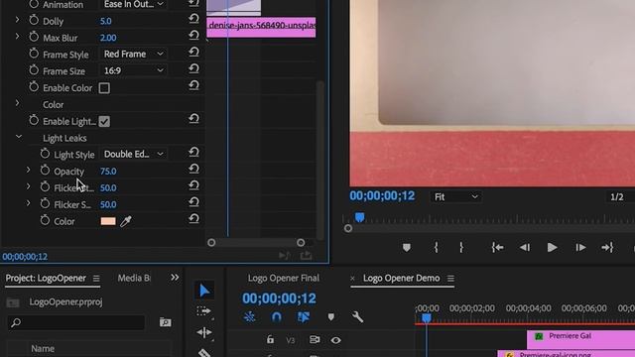Toggle Snap magnet in timeline
This screenshot has height=357, width=635.
[276, 317]
